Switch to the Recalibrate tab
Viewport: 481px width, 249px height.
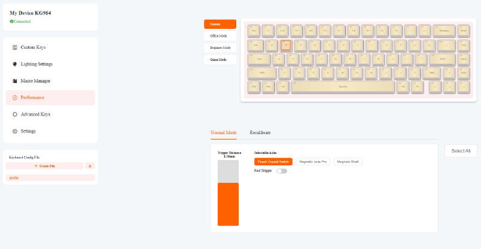(x=260, y=133)
